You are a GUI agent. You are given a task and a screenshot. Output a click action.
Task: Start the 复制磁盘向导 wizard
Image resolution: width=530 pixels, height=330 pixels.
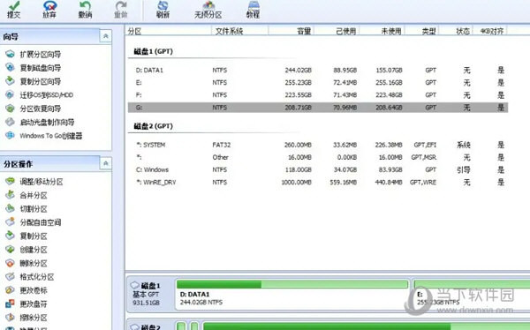point(40,68)
